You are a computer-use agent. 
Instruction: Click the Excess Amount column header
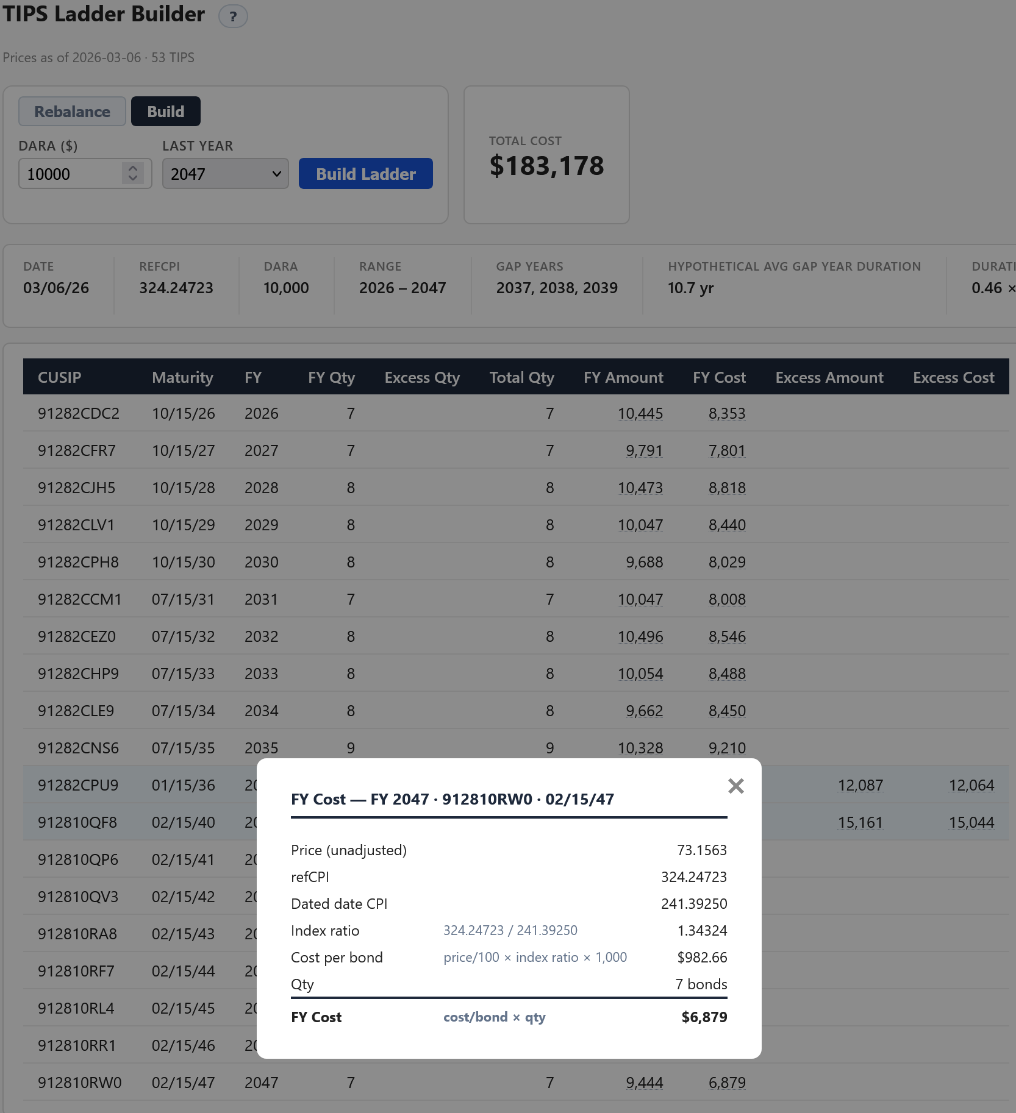(x=829, y=377)
